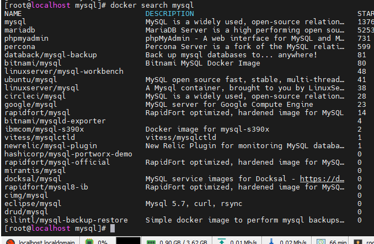Select 'databack/mysql-backup' image name
Image resolution: width=374 pixels, height=244 pixels.
[x=51, y=55]
